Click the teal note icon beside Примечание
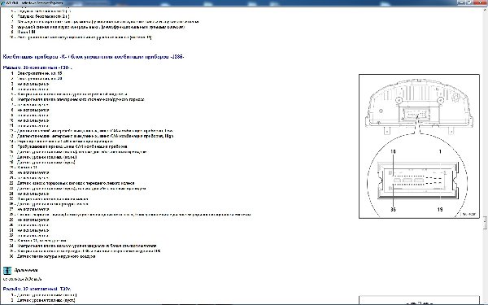Viewport: 488px width, 305px height. (x=7, y=271)
